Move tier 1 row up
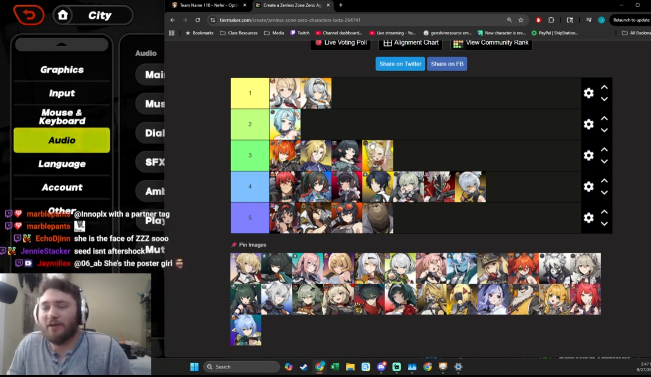Viewport: 651px width, 377px height. (604, 87)
